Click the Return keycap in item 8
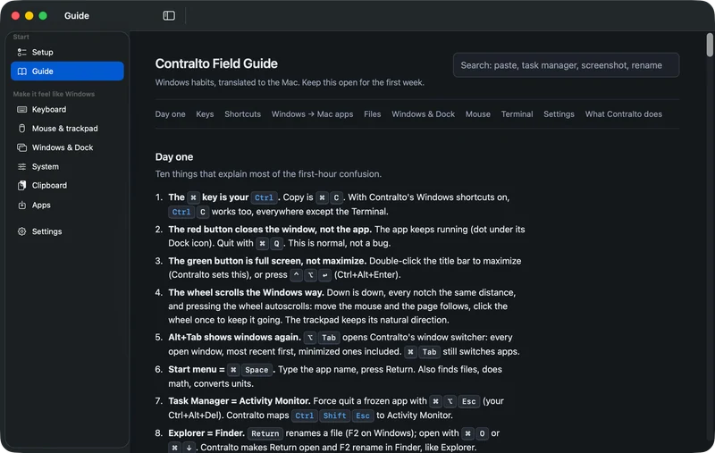 point(265,433)
